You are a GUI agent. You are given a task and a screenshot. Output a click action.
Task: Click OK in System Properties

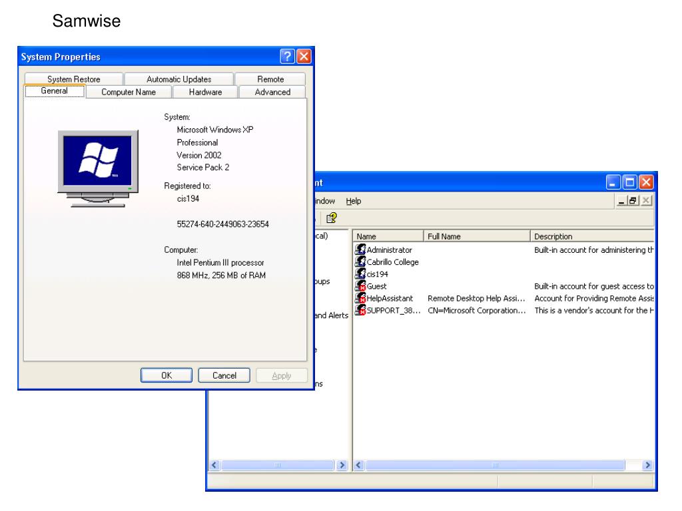[x=167, y=375]
